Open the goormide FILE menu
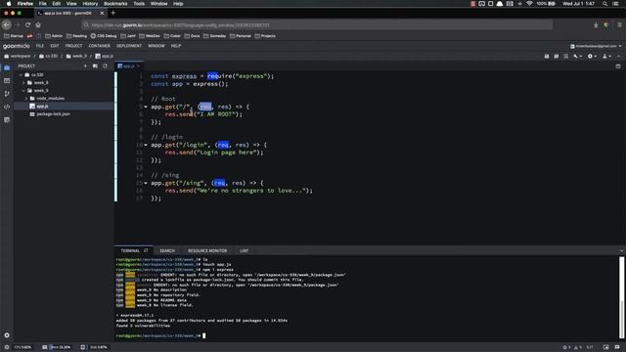Screen dimensions: 626x352 (x=40, y=46)
